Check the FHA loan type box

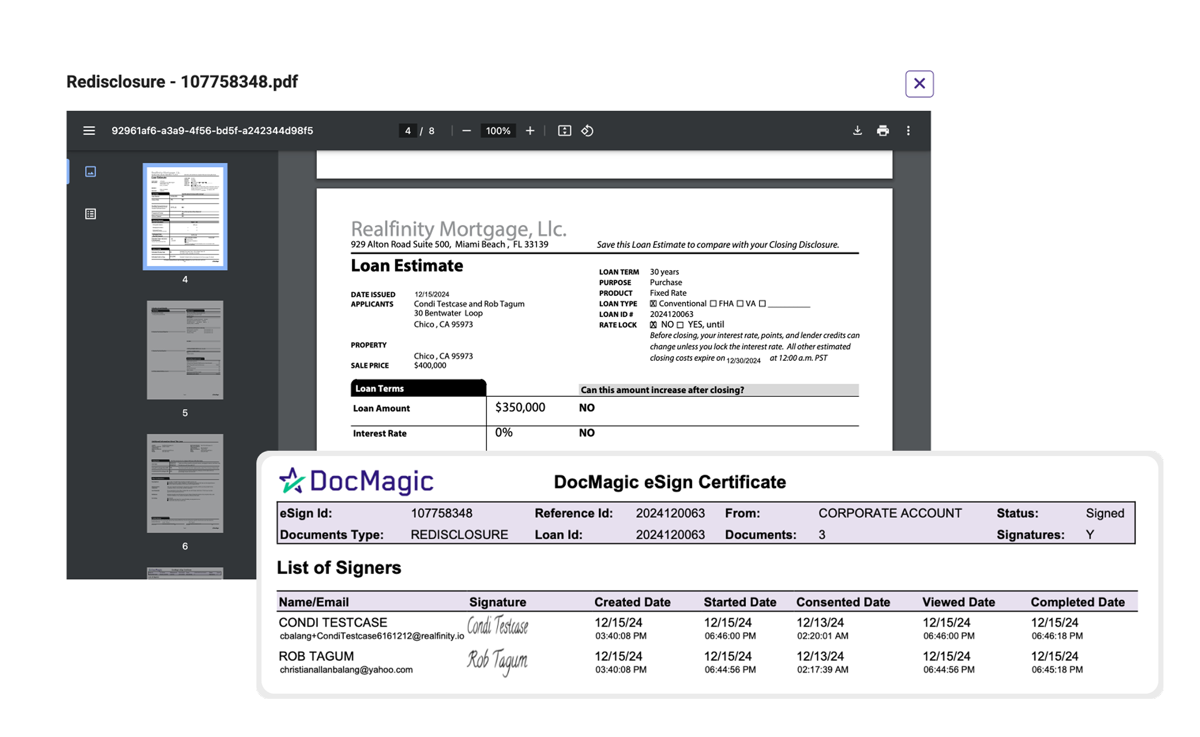713,304
